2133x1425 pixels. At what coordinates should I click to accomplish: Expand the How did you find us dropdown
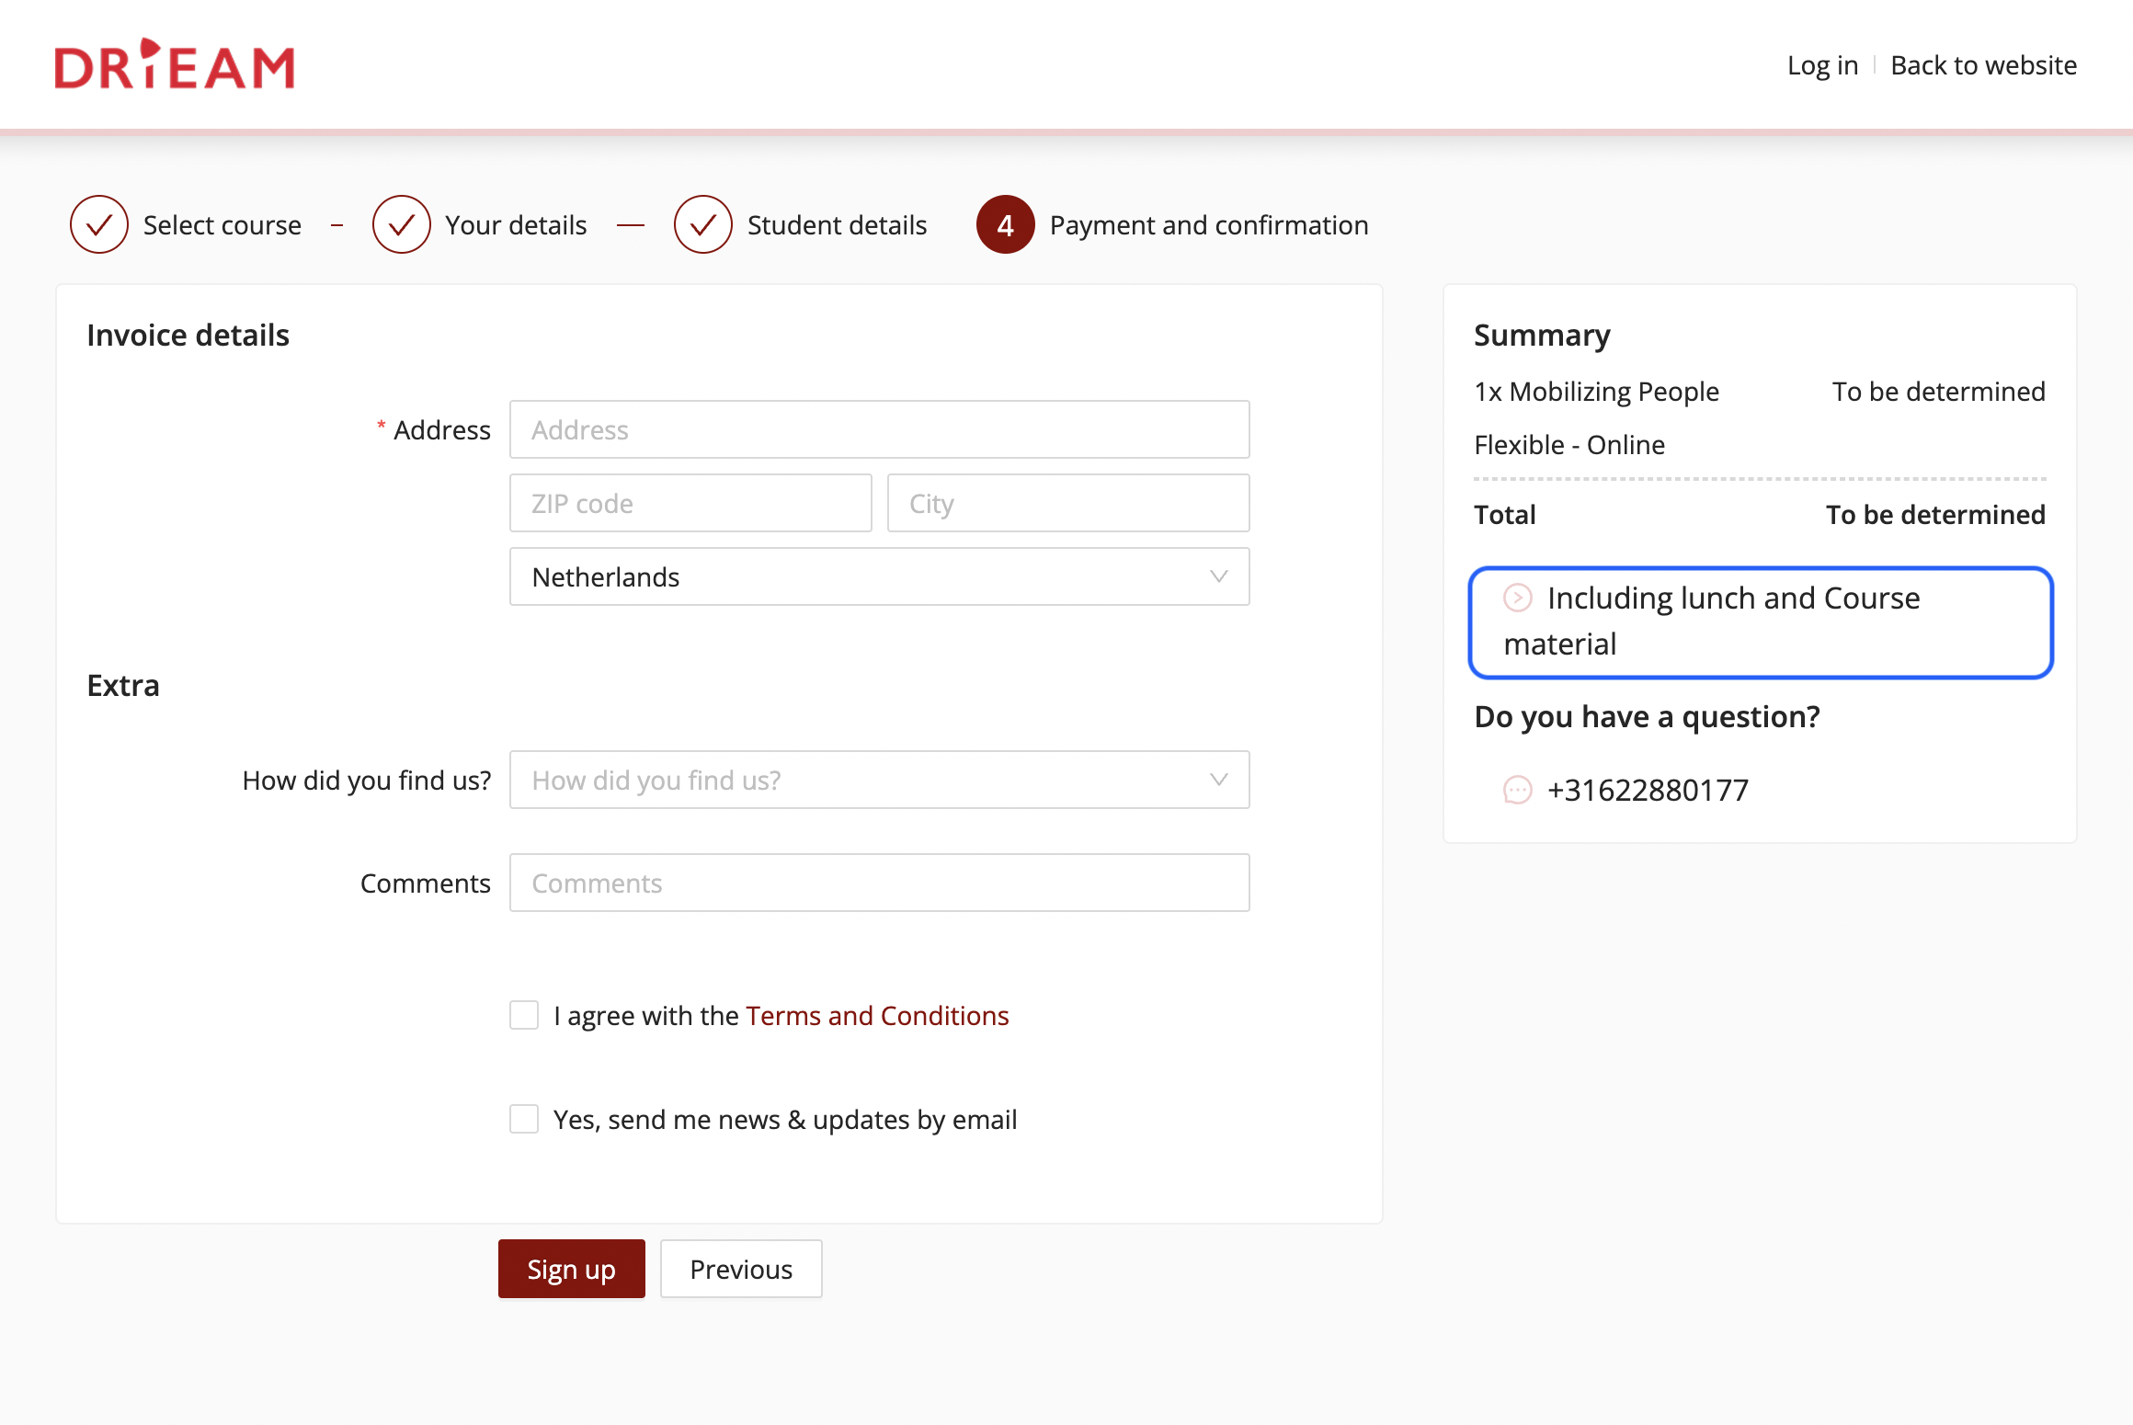pyautogui.click(x=880, y=780)
